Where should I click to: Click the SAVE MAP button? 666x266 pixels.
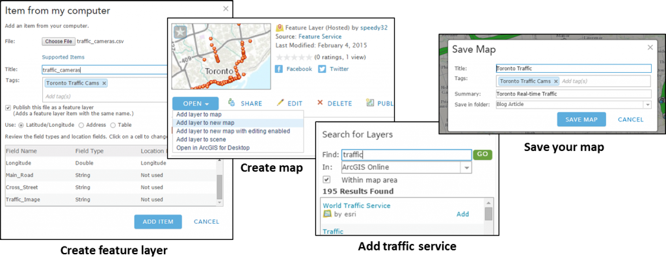(x=581, y=120)
